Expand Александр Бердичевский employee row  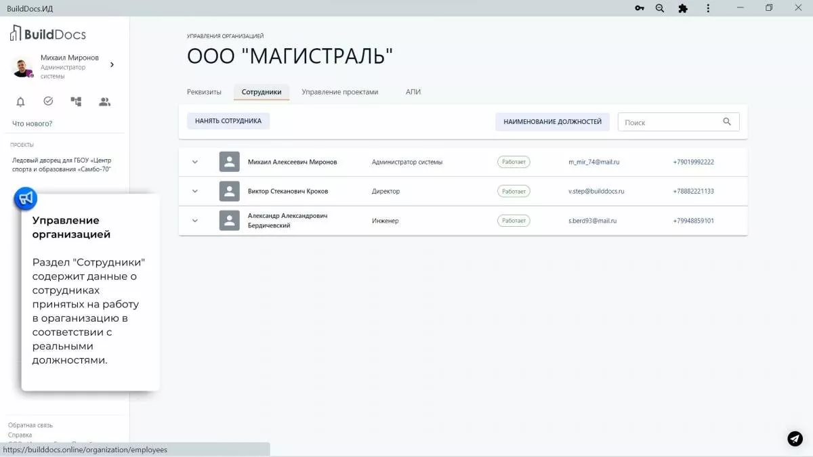click(195, 220)
